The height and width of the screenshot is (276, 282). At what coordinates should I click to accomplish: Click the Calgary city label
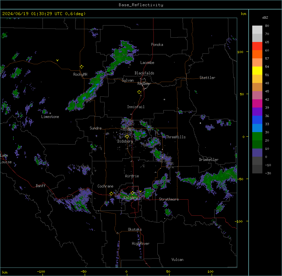[131, 198]
